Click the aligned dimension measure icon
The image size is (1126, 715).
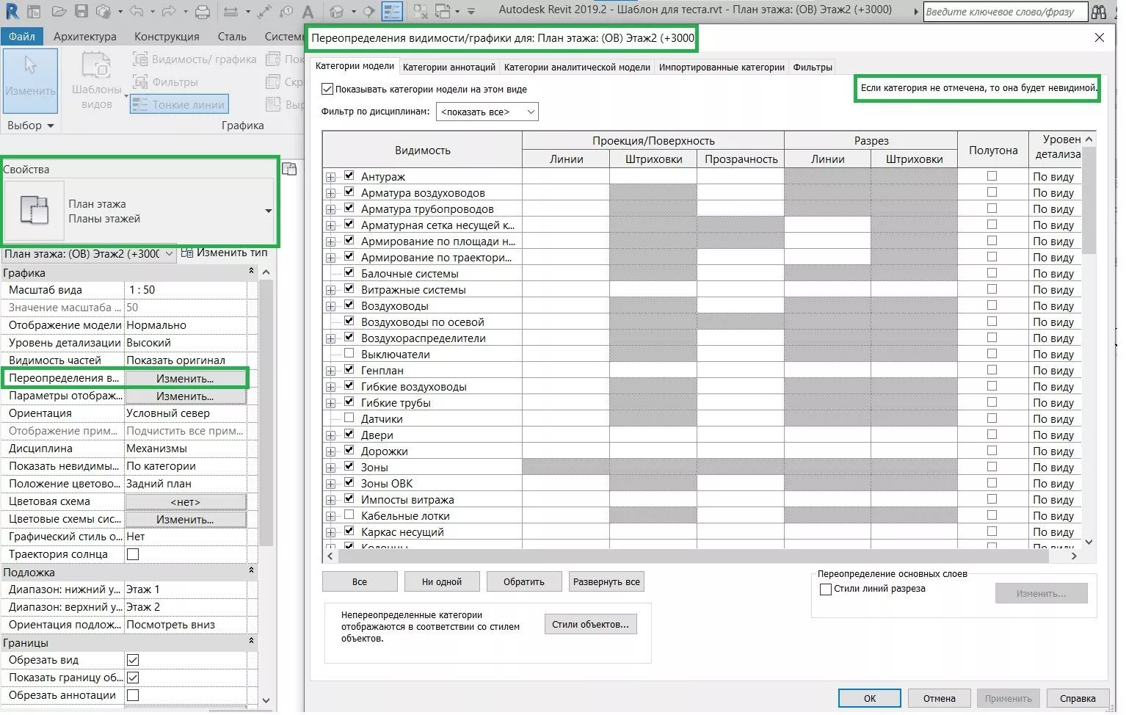pos(264,11)
